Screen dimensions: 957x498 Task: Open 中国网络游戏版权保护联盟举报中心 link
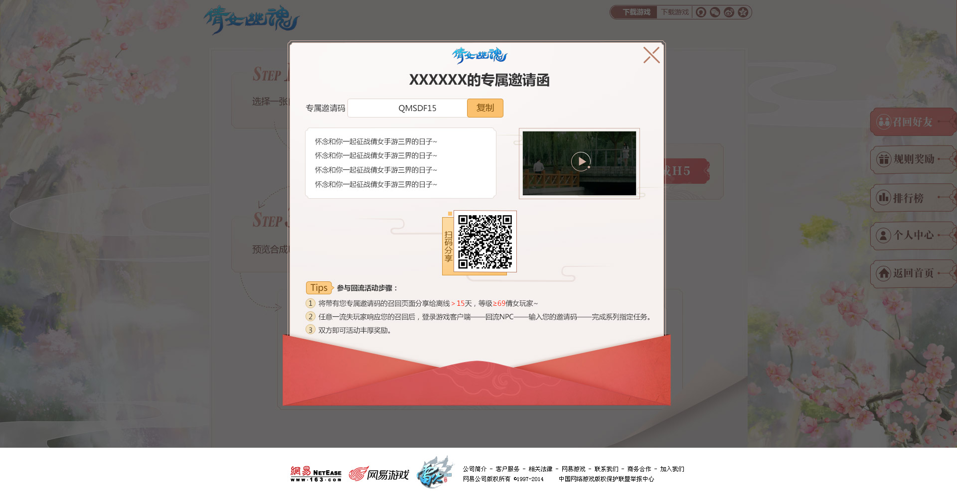coord(606,479)
